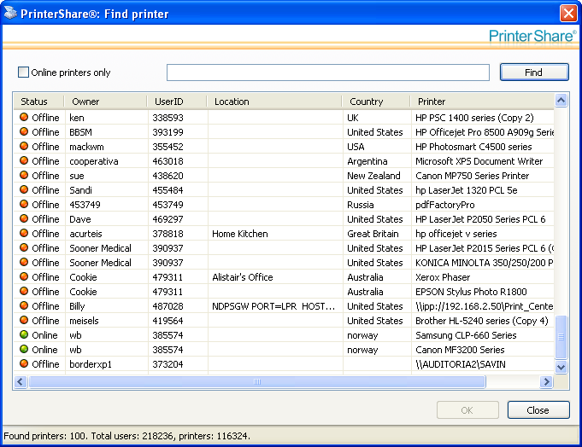Select Microsoft XPS Document Writer printer

coord(479,161)
